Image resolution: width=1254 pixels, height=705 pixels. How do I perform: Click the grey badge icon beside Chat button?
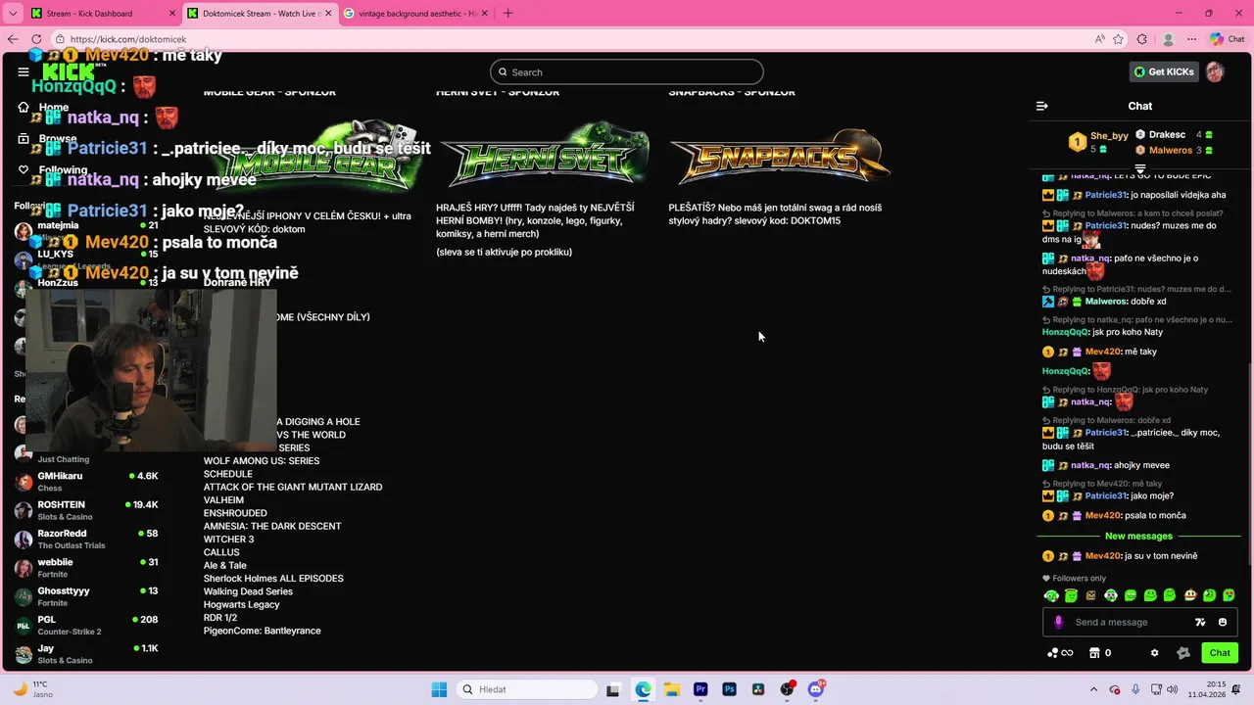pos(1182,653)
